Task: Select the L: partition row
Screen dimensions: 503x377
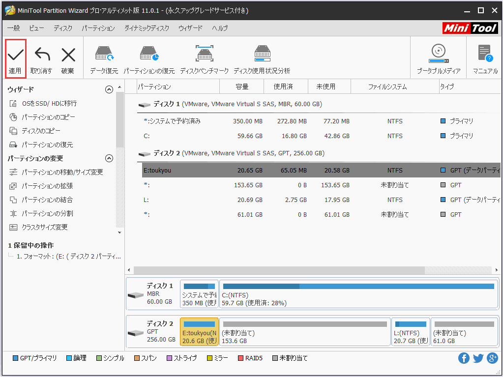Action: pos(321,200)
